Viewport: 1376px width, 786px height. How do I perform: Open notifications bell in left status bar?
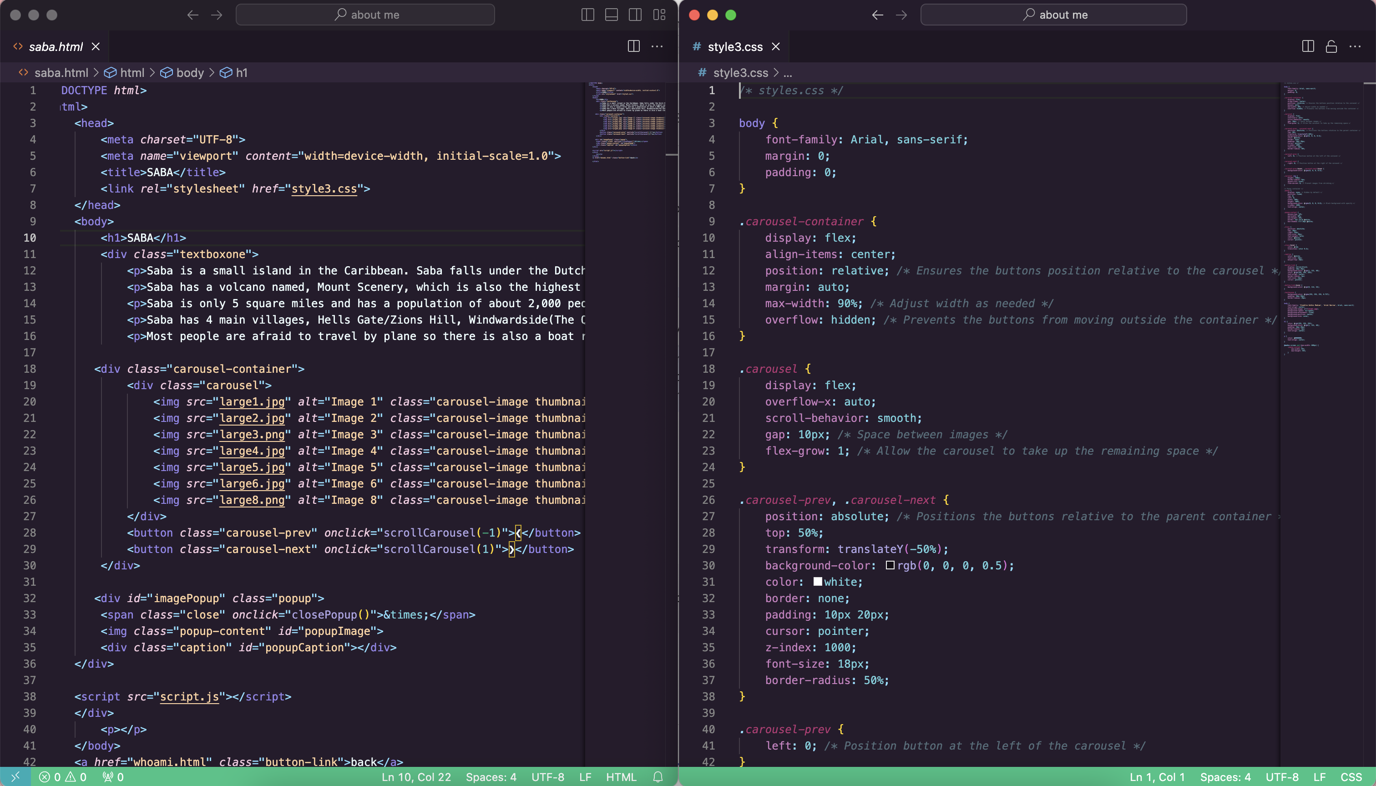coord(658,777)
